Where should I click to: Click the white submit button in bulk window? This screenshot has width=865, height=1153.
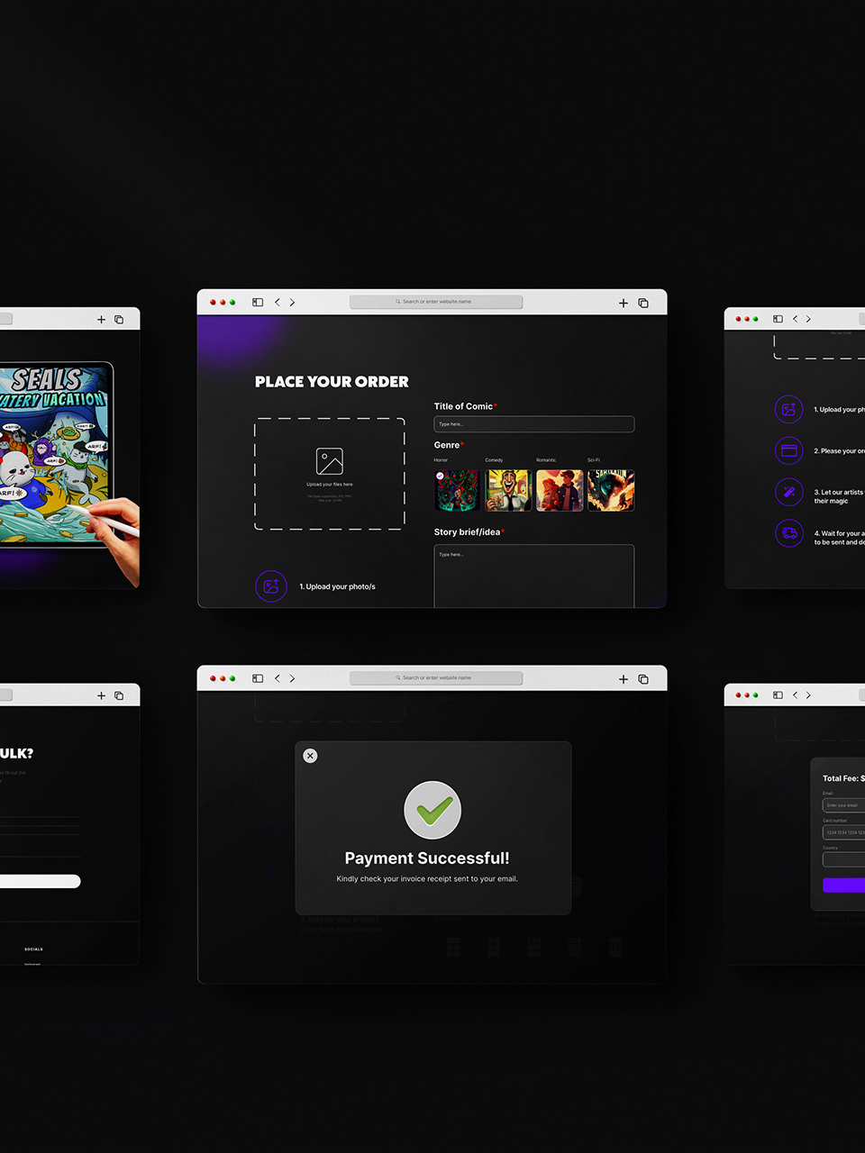tap(41, 881)
